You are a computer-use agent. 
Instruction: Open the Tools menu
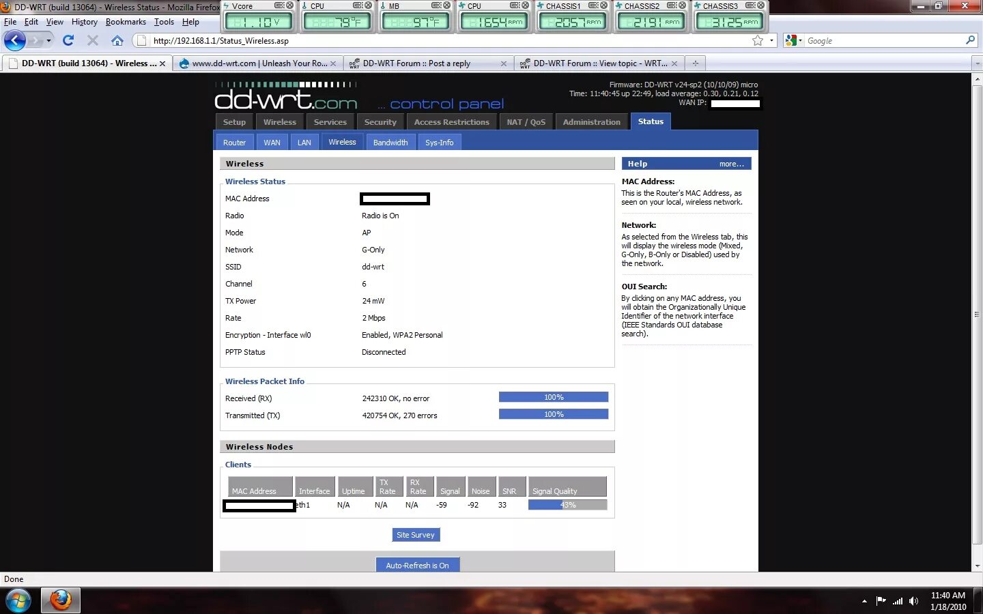(x=164, y=22)
